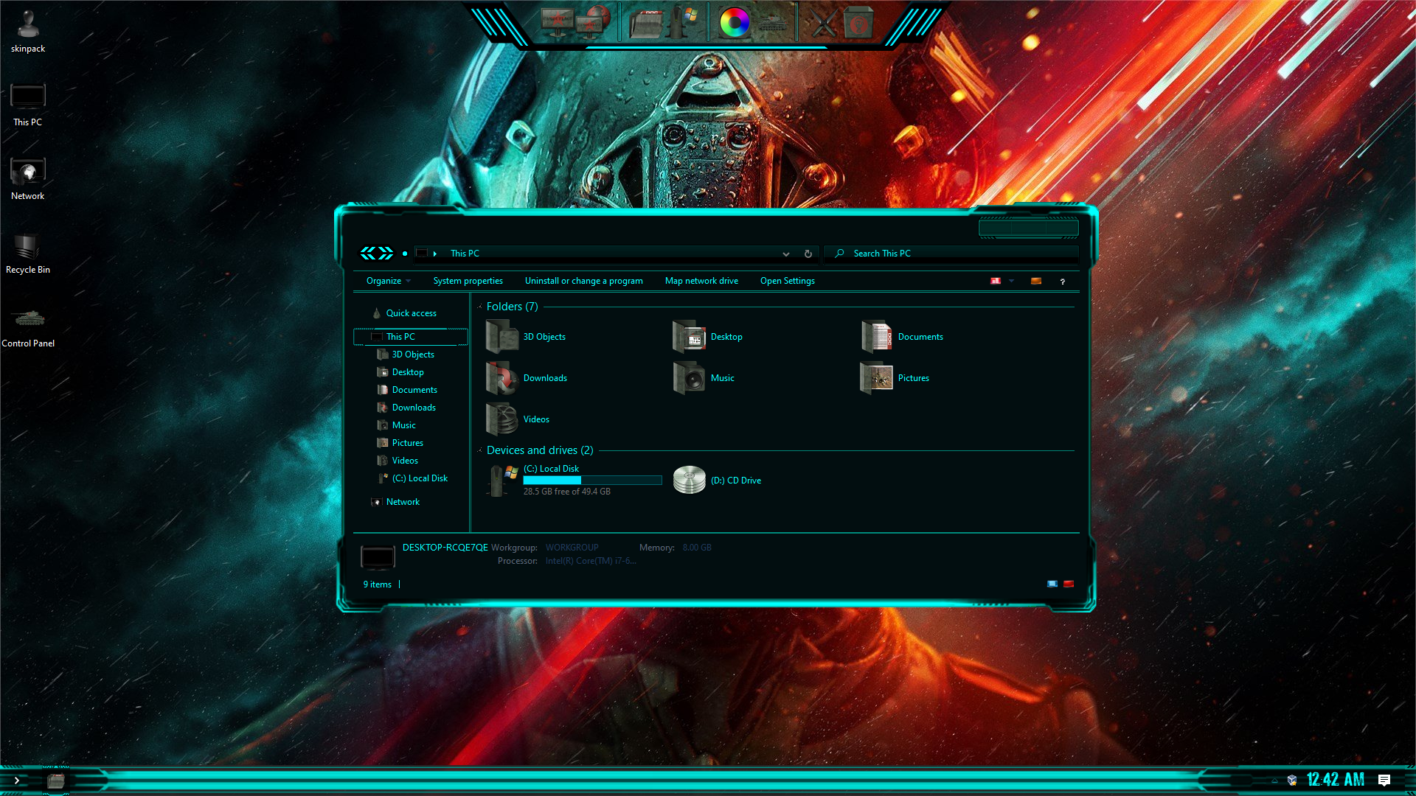
Task: Open Control Panel from desktop
Action: coord(27,318)
